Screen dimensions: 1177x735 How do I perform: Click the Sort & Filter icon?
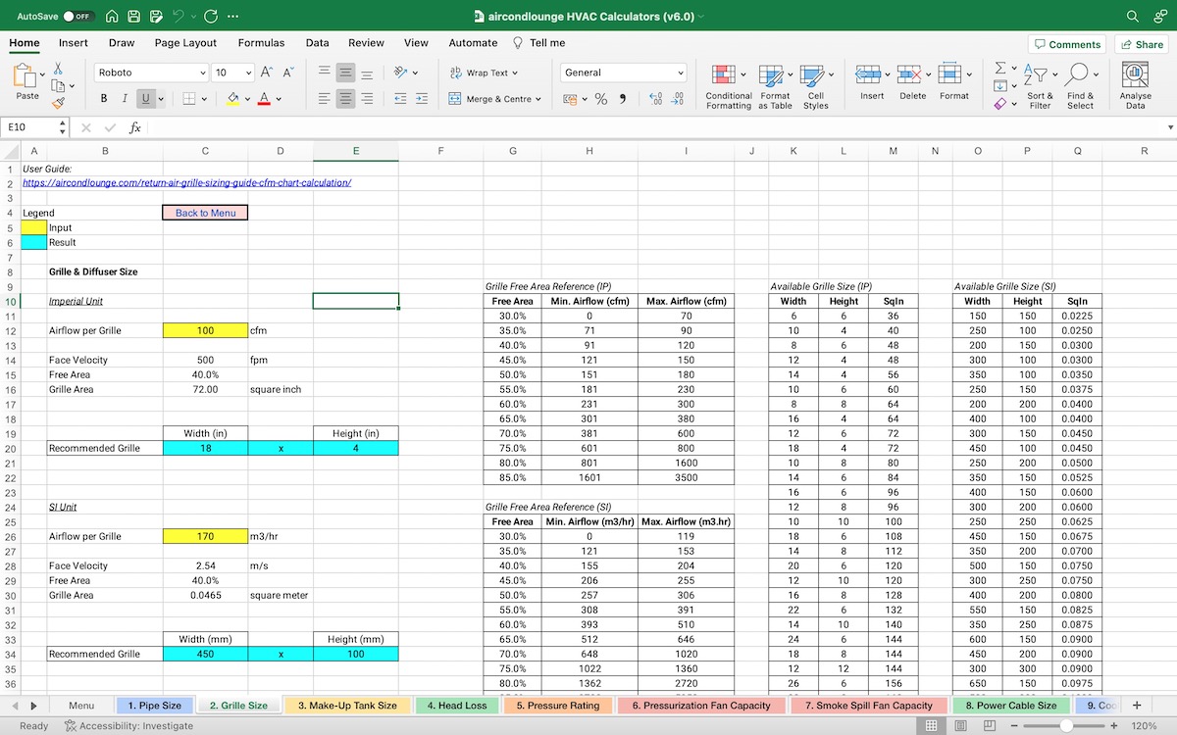1035,75
